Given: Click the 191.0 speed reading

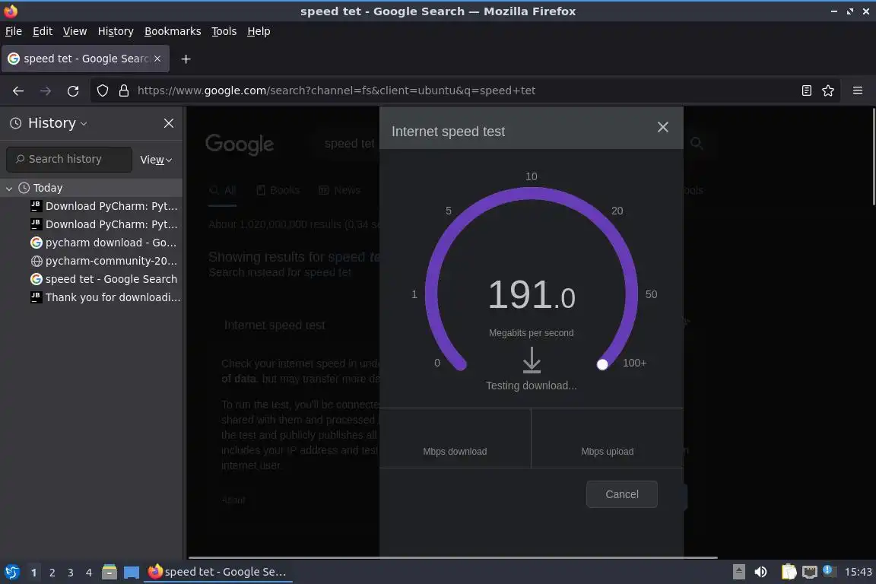Looking at the screenshot, I should 532,294.
